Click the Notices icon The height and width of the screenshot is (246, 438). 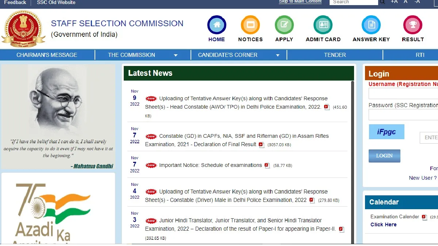tap(250, 25)
